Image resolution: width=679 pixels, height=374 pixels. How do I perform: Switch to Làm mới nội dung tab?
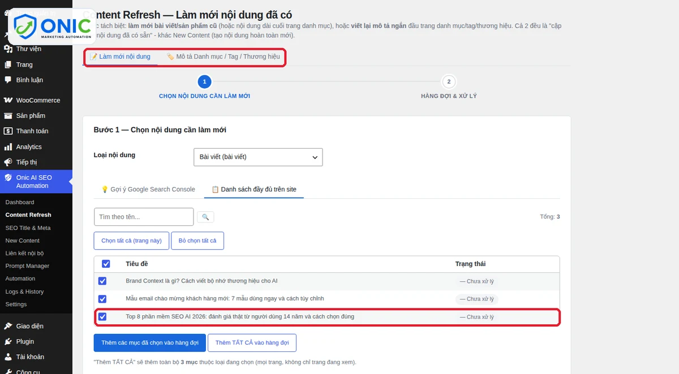point(120,56)
